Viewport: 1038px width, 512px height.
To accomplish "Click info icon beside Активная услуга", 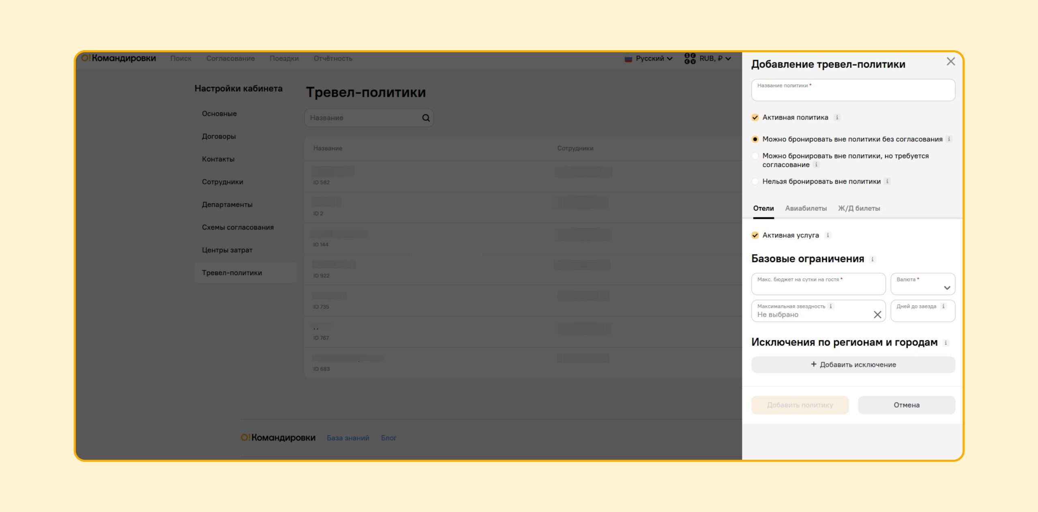I will [x=828, y=236].
